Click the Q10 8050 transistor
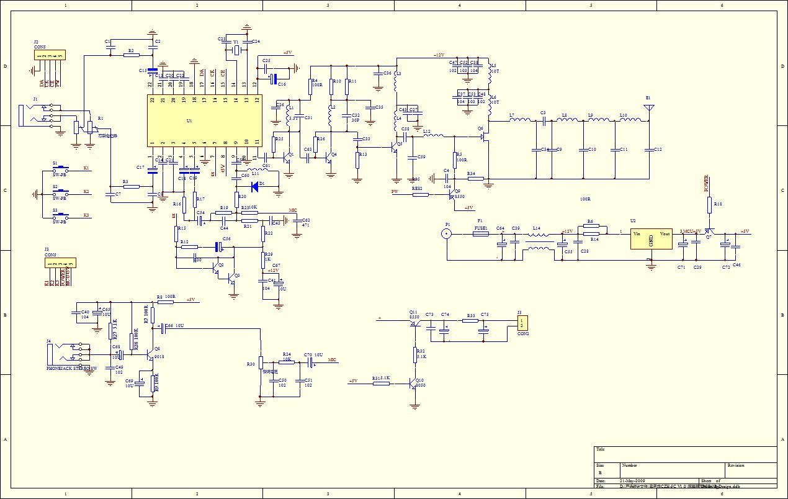The height and width of the screenshot is (499, 788). coord(413,384)
